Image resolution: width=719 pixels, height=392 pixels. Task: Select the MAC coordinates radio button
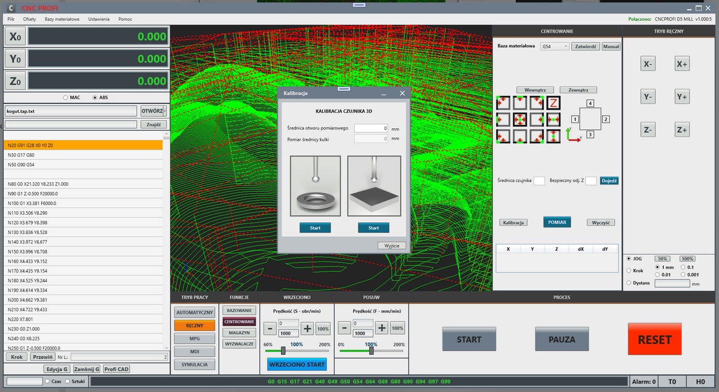65,98
